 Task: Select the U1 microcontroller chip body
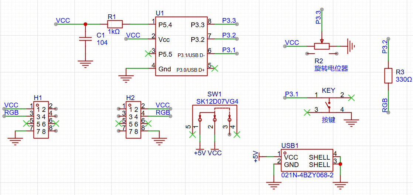coord(181,47)
